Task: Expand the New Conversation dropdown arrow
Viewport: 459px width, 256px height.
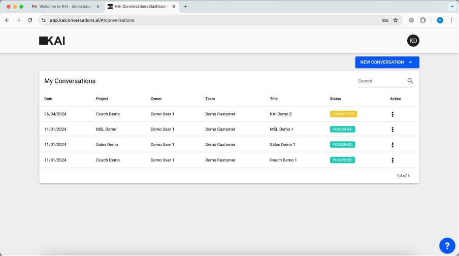Action: point(410,62)
